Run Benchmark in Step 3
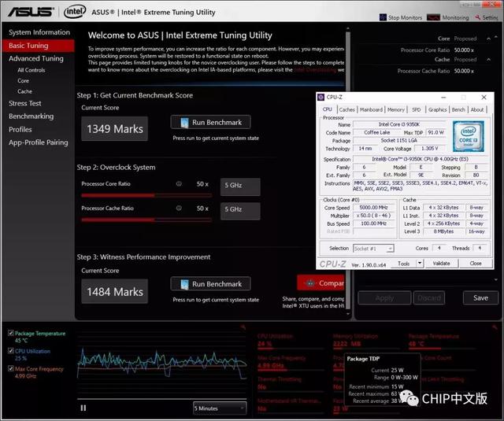The image size is (504, 421). pos(210,284)
